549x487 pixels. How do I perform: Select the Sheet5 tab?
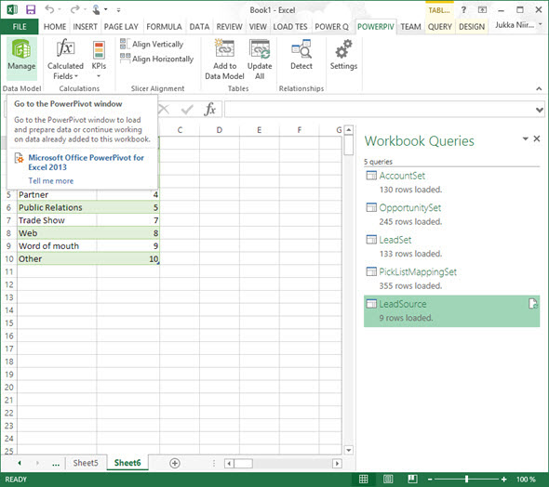(x=86, y=463)
